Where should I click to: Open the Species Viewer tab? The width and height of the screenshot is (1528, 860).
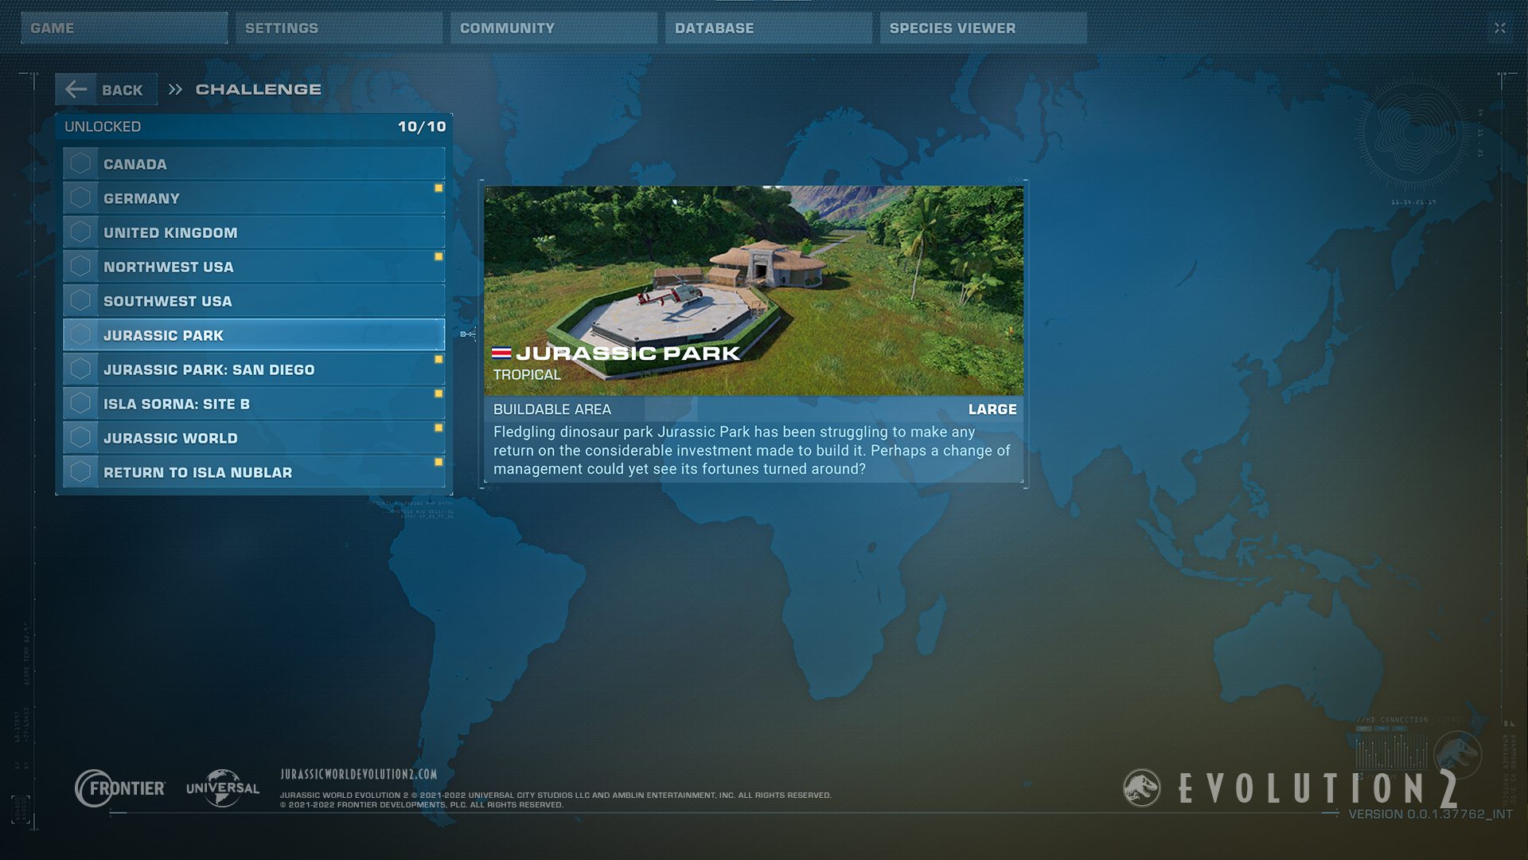point(984,28)
